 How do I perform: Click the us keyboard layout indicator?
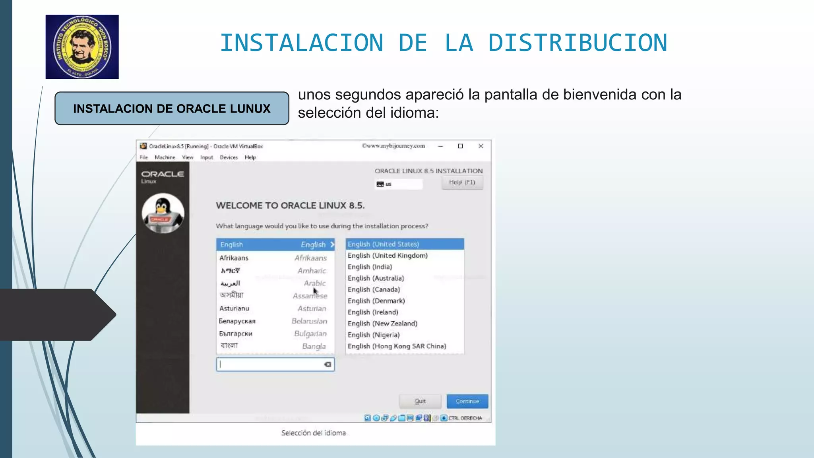(x=398, y=184)
